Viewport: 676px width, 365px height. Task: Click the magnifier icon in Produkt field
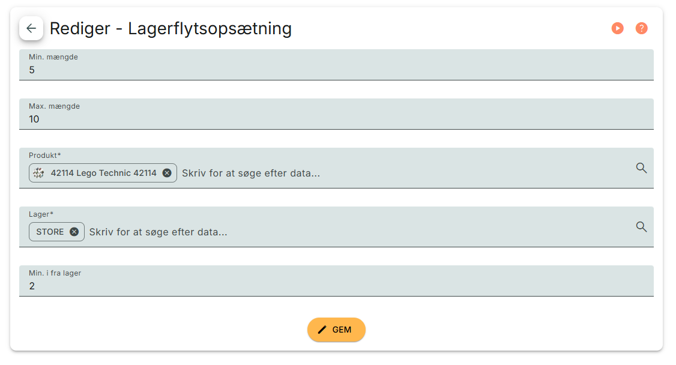point(641,168)
